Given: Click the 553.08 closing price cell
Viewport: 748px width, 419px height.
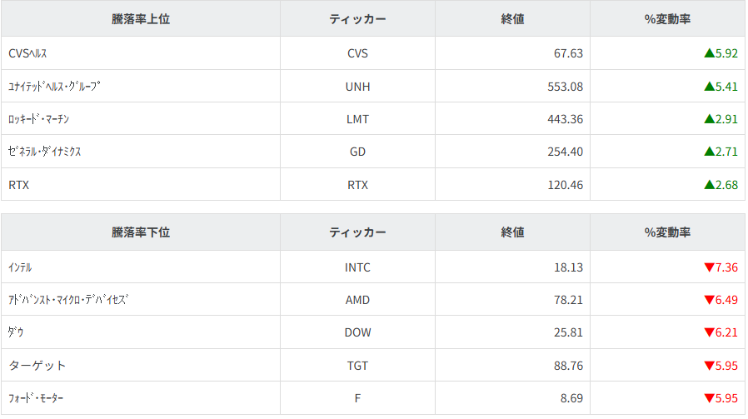Looking at the screenshot, I should tap(565, 86).
